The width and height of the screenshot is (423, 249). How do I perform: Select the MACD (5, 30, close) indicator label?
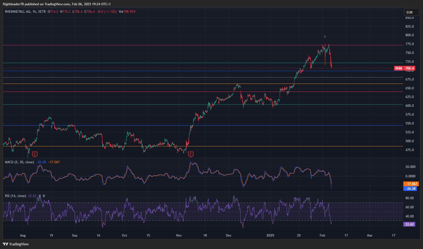(19, 162)
